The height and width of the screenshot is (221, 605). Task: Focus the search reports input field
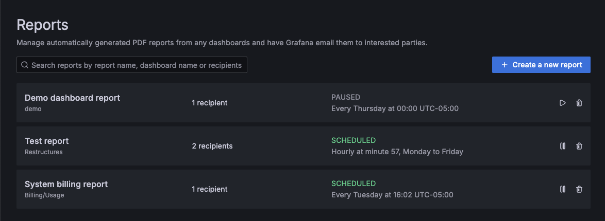(x=137, y=65)
